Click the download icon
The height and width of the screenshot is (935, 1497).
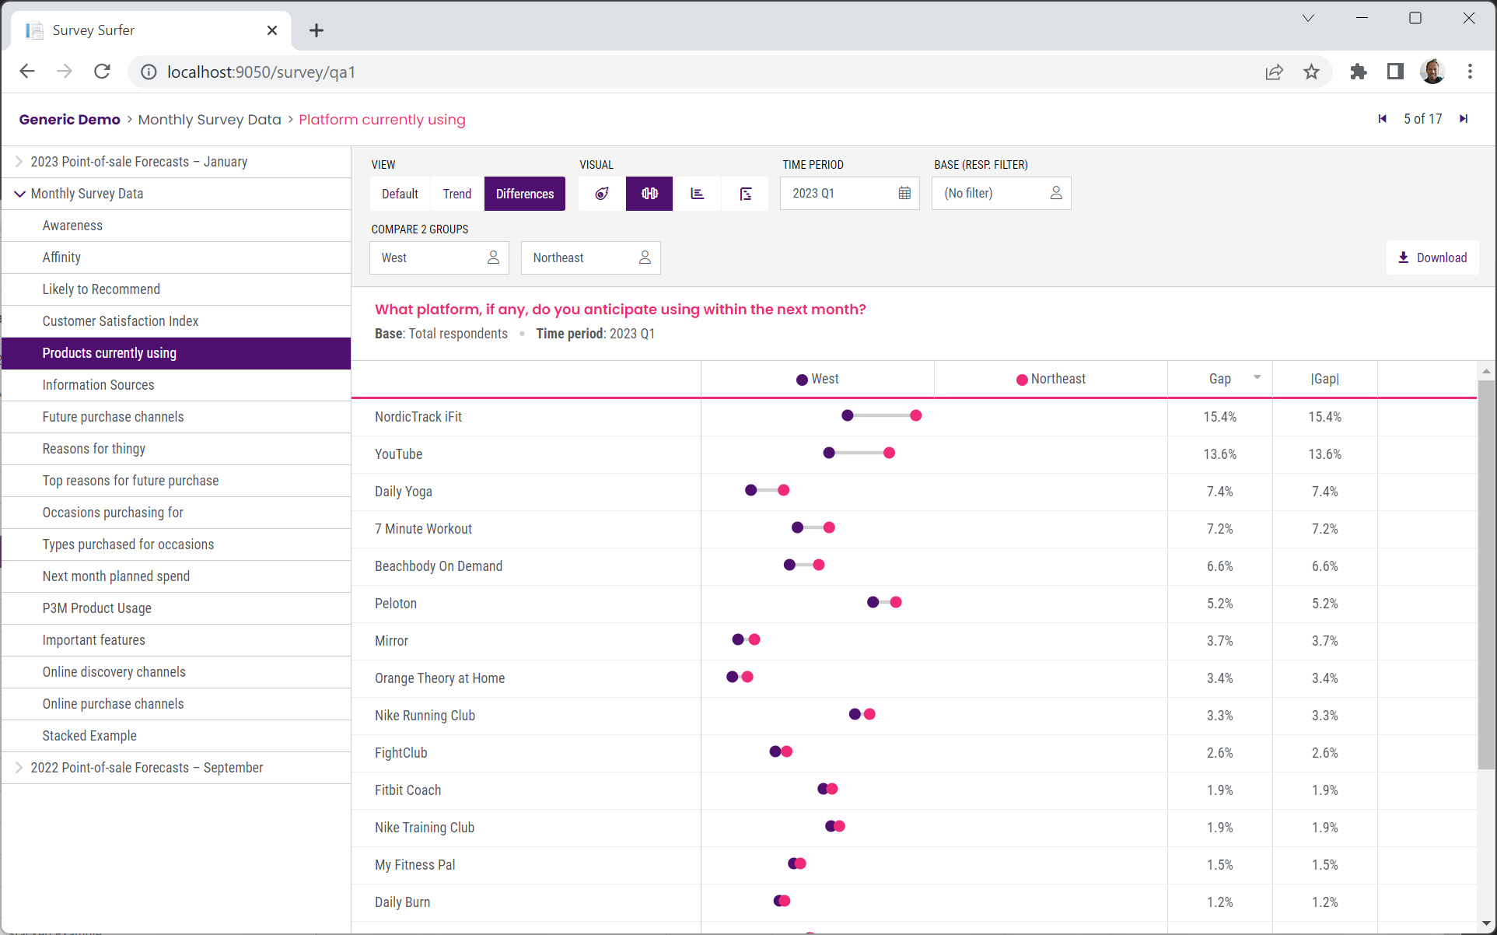(x=1404, y=257)
